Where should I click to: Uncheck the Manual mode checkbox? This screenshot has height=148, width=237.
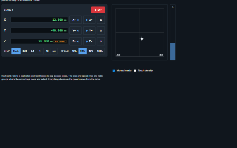pos(114,71)
